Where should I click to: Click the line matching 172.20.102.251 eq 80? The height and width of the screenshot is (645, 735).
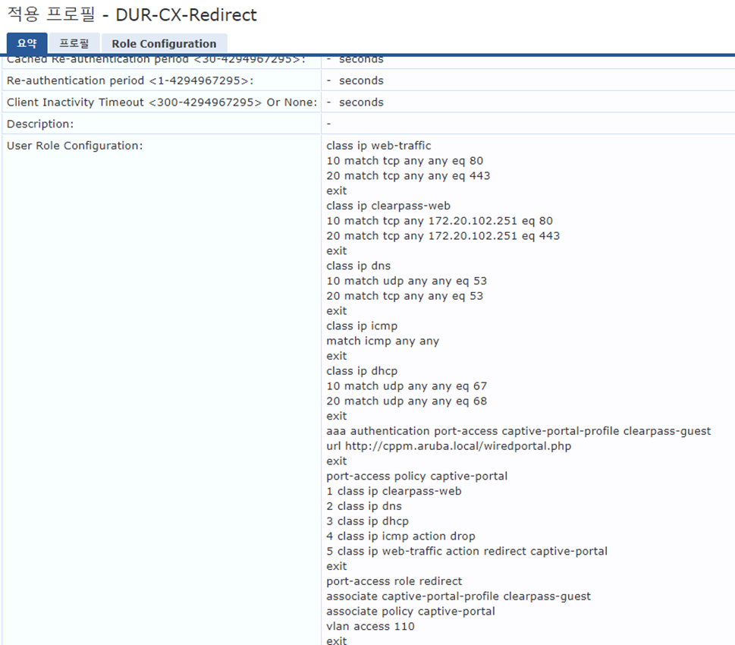pos(439,221)
